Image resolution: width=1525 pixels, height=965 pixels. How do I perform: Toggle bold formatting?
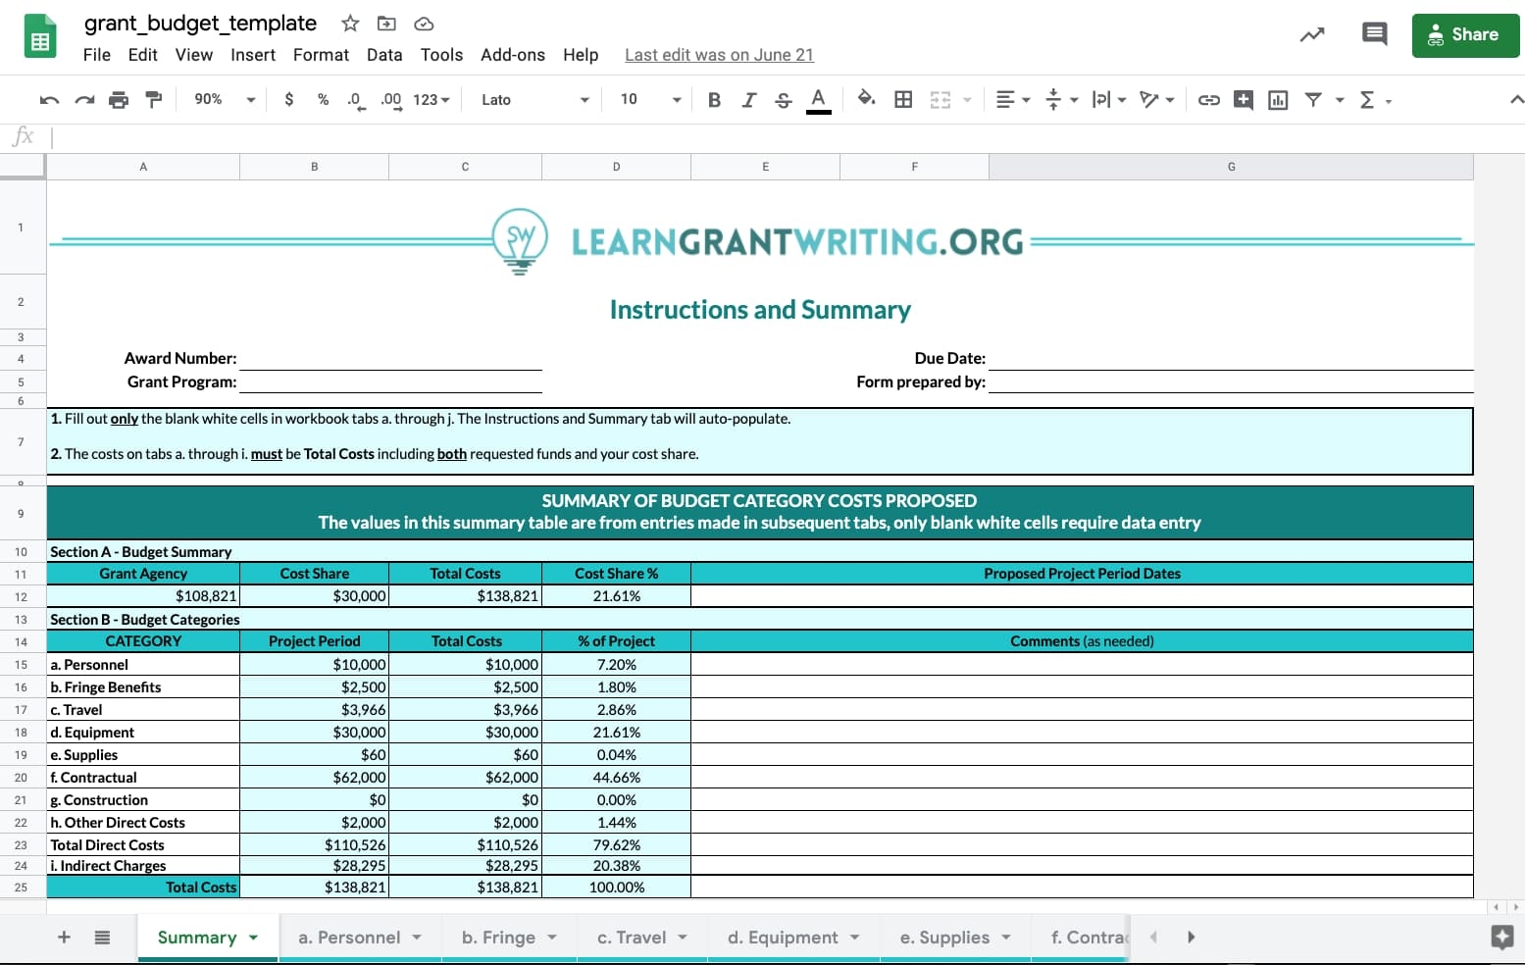pyautogui.click(x=714, y=99)
